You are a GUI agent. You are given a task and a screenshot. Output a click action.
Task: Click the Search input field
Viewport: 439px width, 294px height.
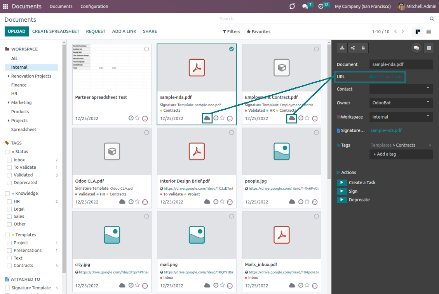pyautogui.click(x=324, y=19)
